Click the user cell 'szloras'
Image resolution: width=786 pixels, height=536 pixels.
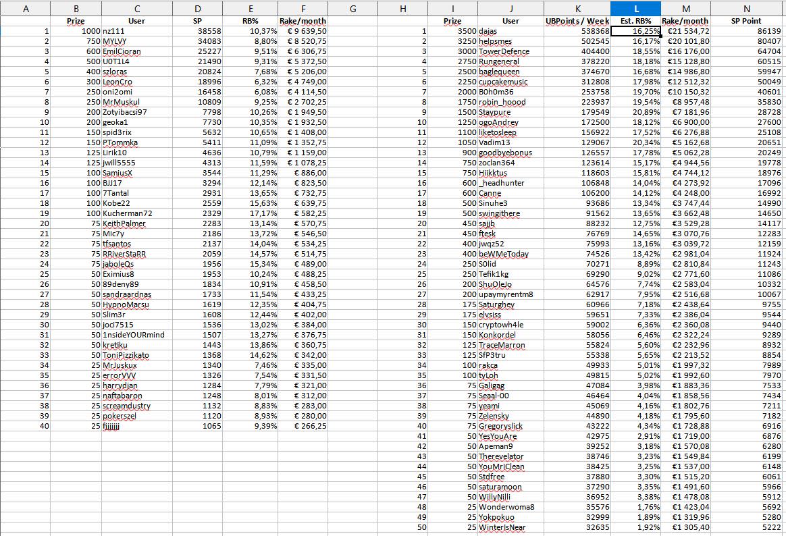point(137,72)
